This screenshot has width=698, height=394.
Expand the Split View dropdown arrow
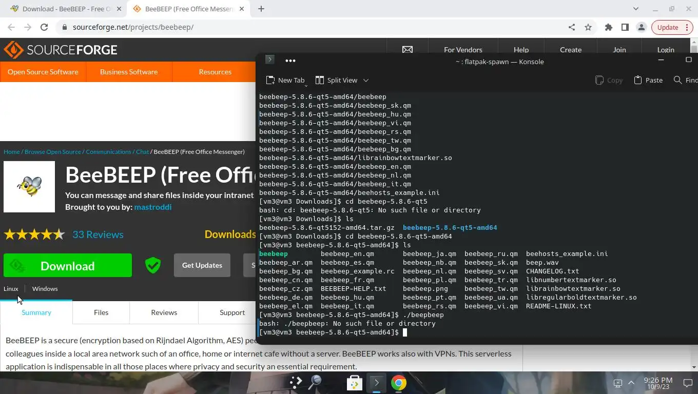[366, 80]
